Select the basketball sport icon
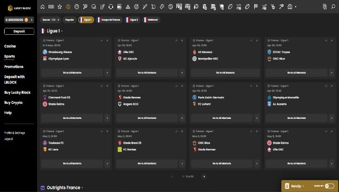The height and width of the screenshot is (192, 339). tap(77, 7)
